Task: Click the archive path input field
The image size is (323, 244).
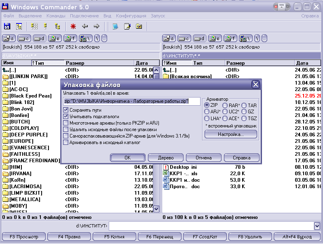Action: (x=132, y=101)
